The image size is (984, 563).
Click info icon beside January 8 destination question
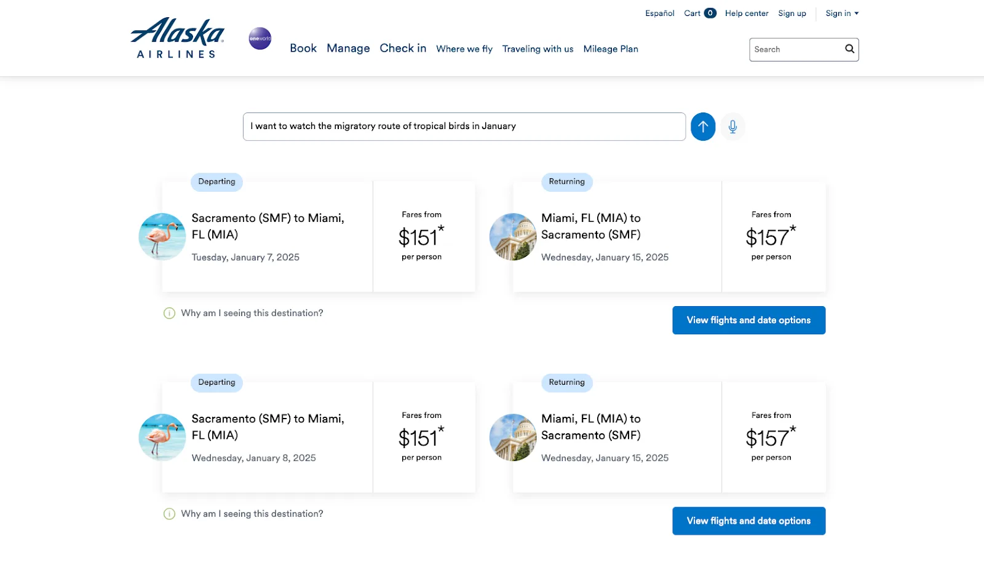click(x=169, y=514)
